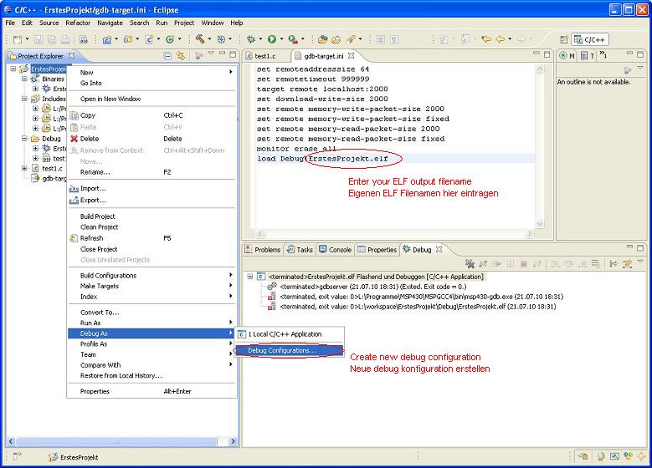Choose Debug Configurations... from submenu
This screenshot has width=652, height=468.
coord(290,350)
